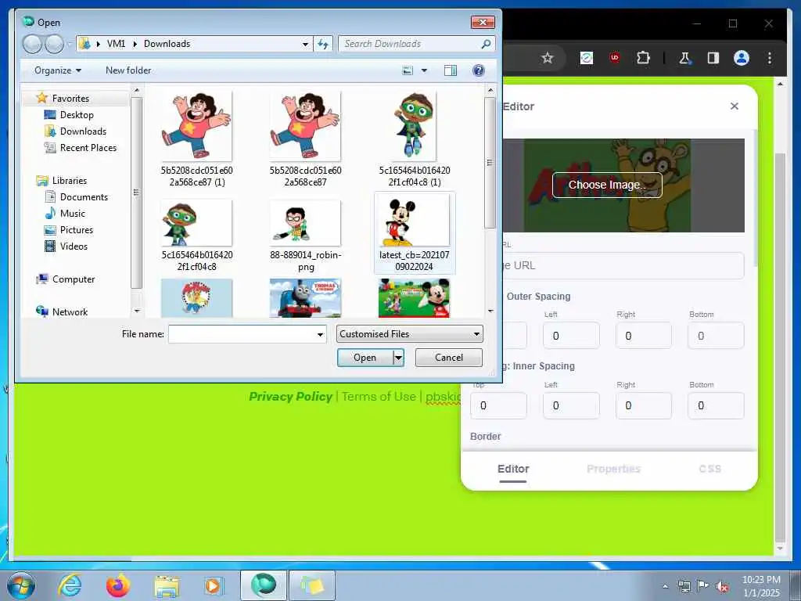Select the Thomas train image thumbnail

(x=306, y=298)
